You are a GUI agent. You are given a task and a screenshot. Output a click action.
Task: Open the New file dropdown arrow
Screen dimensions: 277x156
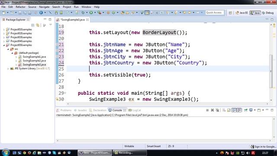click(x=8, y=13)
